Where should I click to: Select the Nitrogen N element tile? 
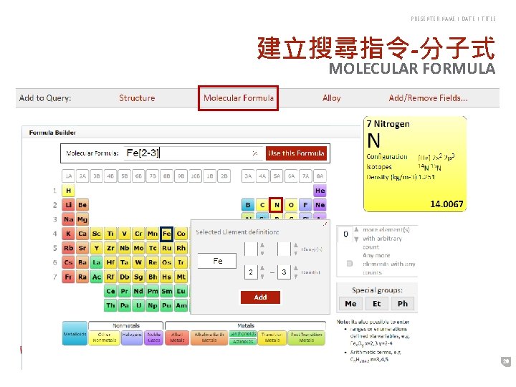point(277,205)
